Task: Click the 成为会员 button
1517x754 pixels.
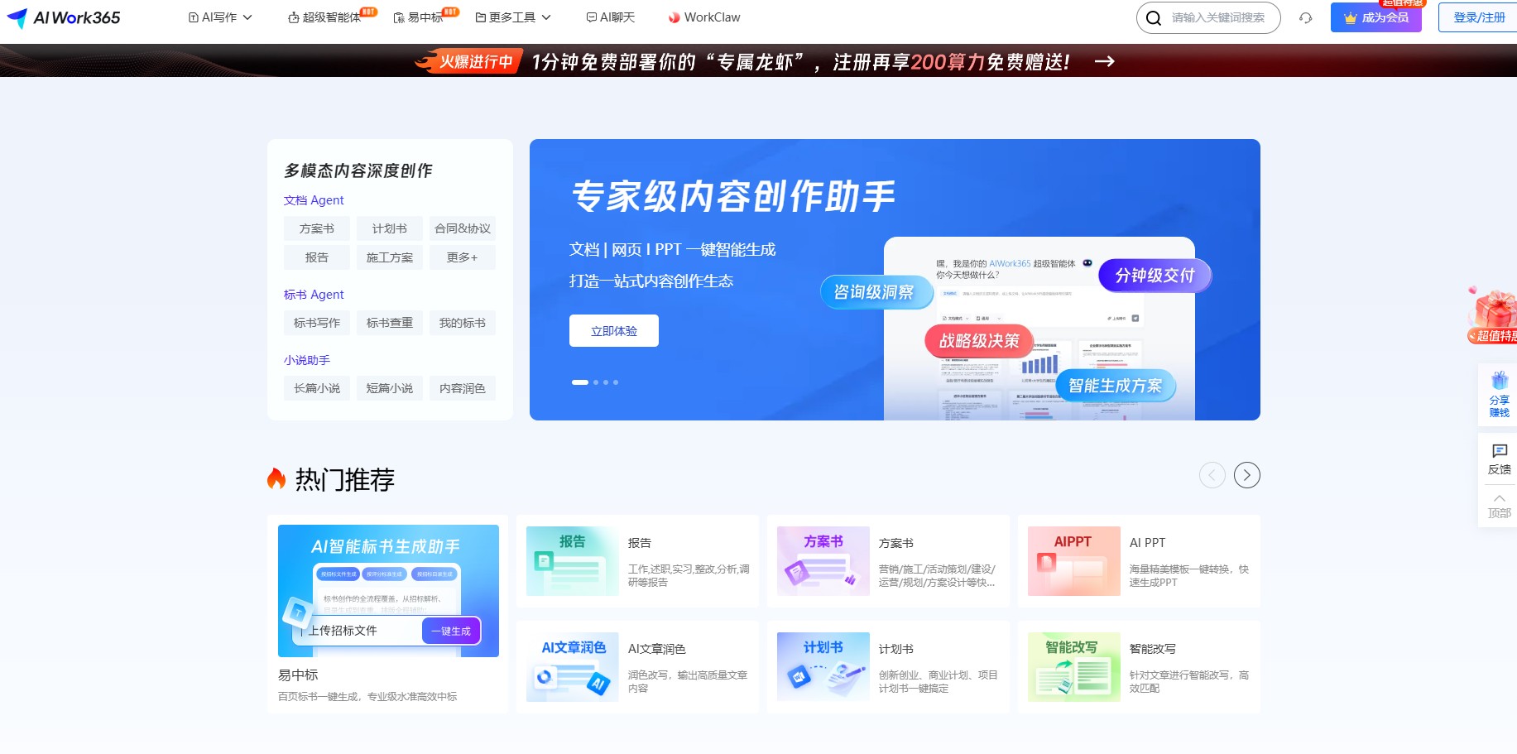Action: (x=1376, y=17)
